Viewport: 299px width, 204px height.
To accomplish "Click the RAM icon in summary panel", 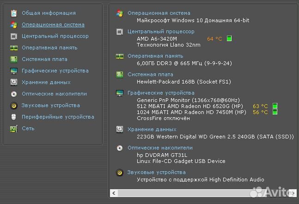I will (120, 56).
